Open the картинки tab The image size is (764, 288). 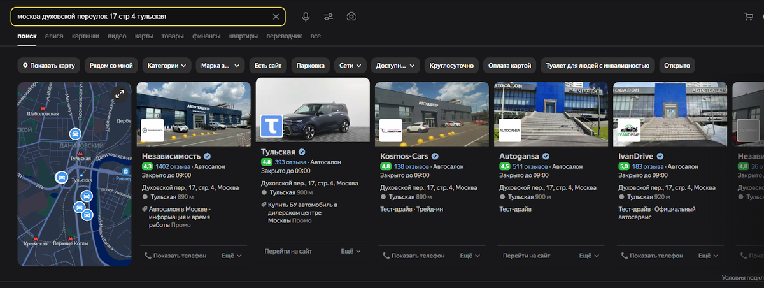[85, 36]
